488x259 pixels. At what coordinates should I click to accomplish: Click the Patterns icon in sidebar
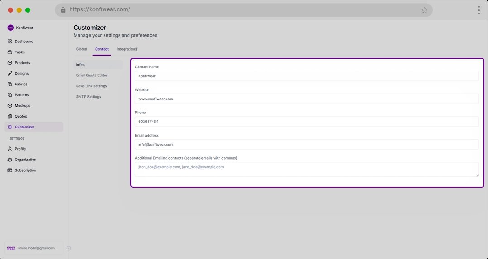pyautogui.click(x=10, y=95)
